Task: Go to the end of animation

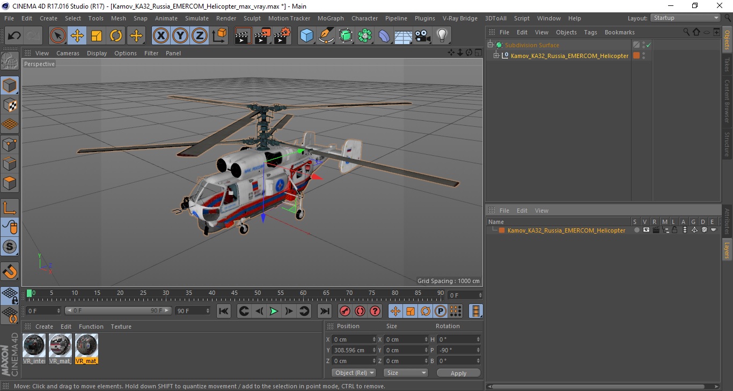Action: click(x=324, y=311)
